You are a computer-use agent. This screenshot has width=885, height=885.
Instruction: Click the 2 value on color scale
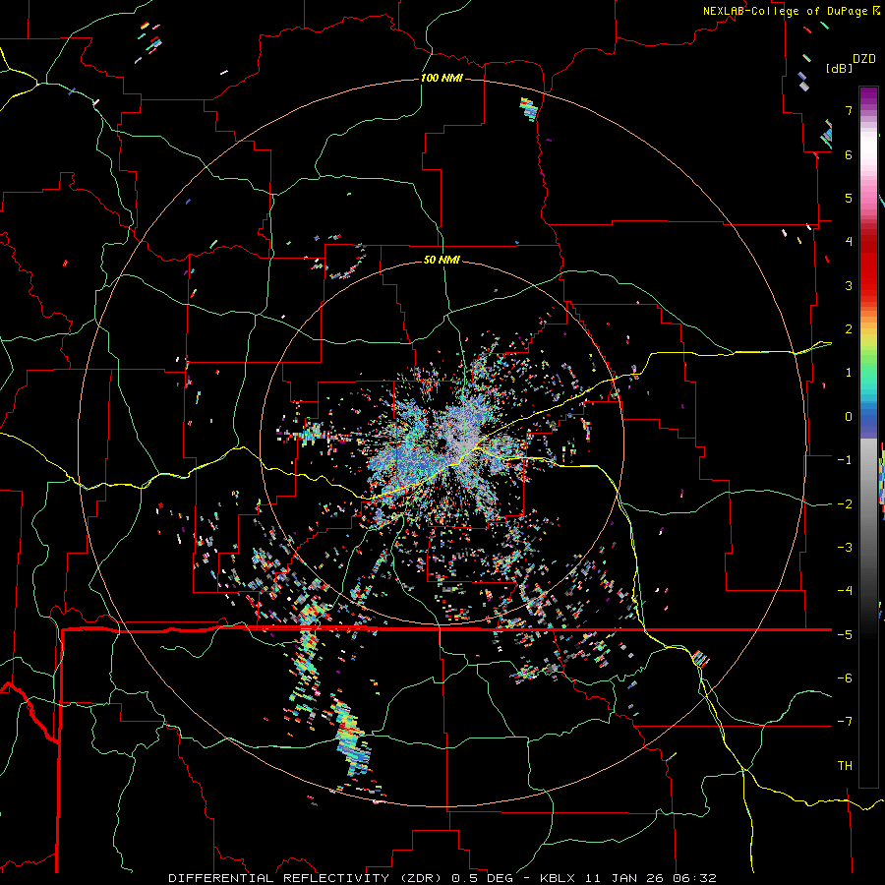(x=849, y=329)
